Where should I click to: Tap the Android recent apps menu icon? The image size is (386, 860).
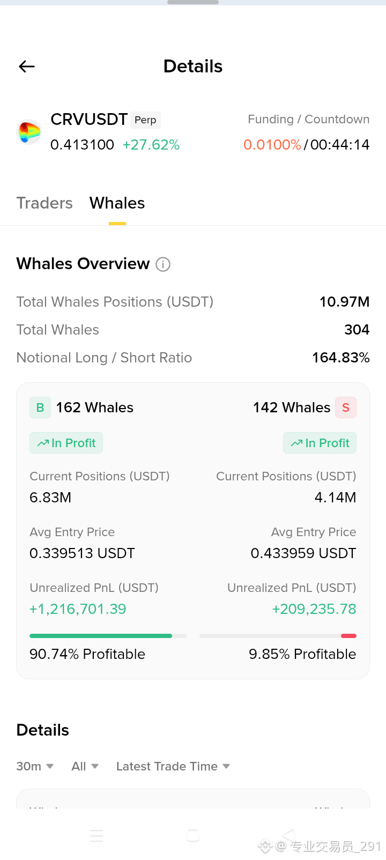(x=96, y=835)
